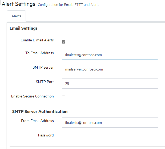165x149 pixels.
Task: Focus the SMTP server input field
Action: (110, 69)
